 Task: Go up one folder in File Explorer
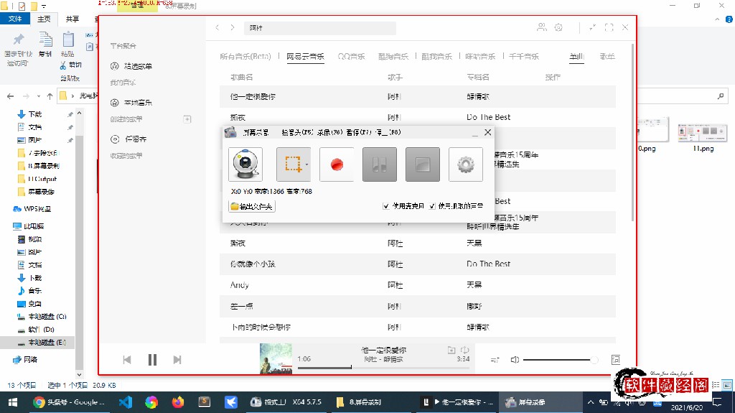click(50, 96)
